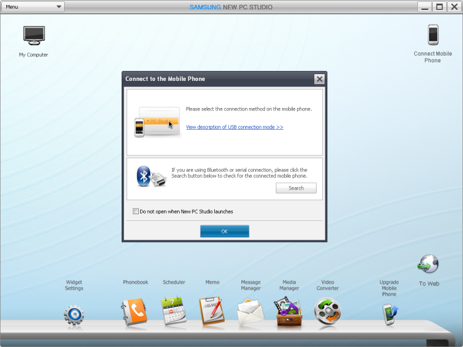463x347 pixels.
Task: Launch the Scheduler calendar icon
Action: point(174,311)
